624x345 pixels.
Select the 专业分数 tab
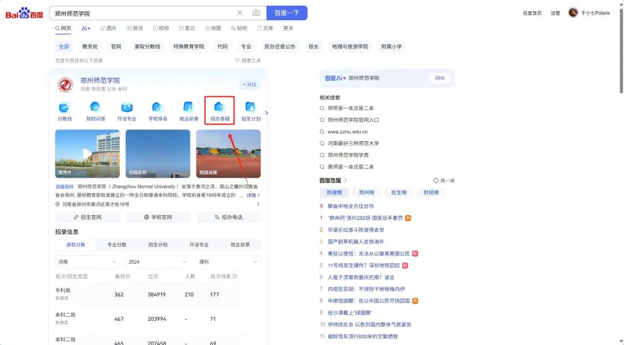pyautogui.click(x=117, y=245)
